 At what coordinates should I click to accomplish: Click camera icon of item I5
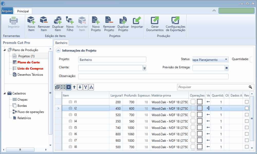point(70,128)
